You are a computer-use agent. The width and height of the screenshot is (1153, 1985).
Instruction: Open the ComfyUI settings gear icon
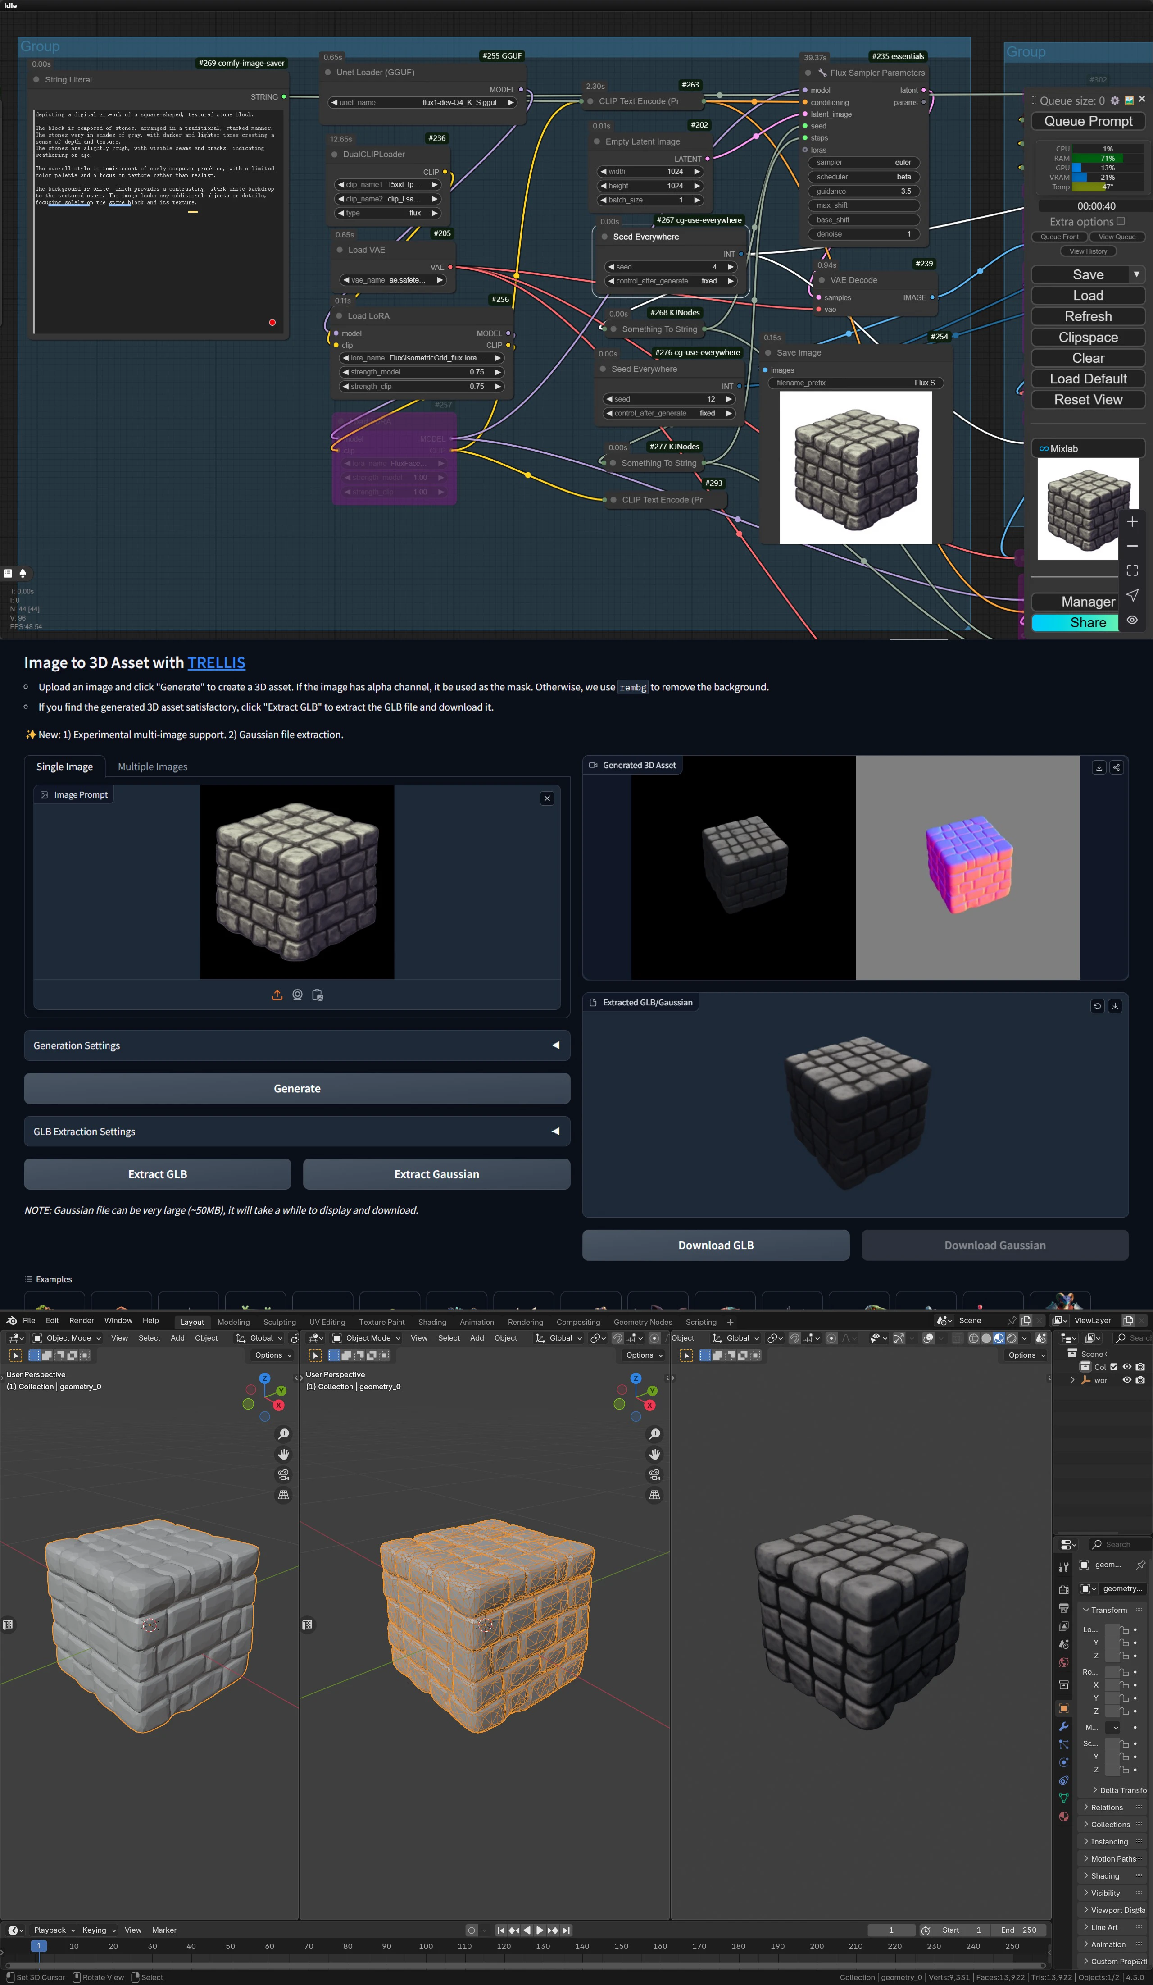[1114, 101]
